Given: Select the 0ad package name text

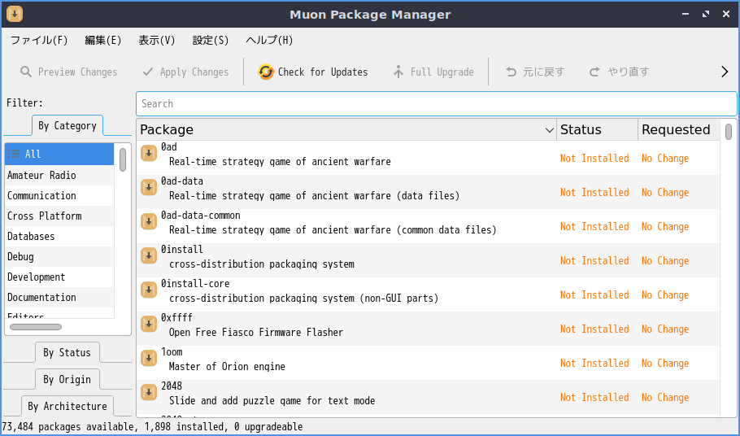Looking at the screenshot, I should (169, 146).
